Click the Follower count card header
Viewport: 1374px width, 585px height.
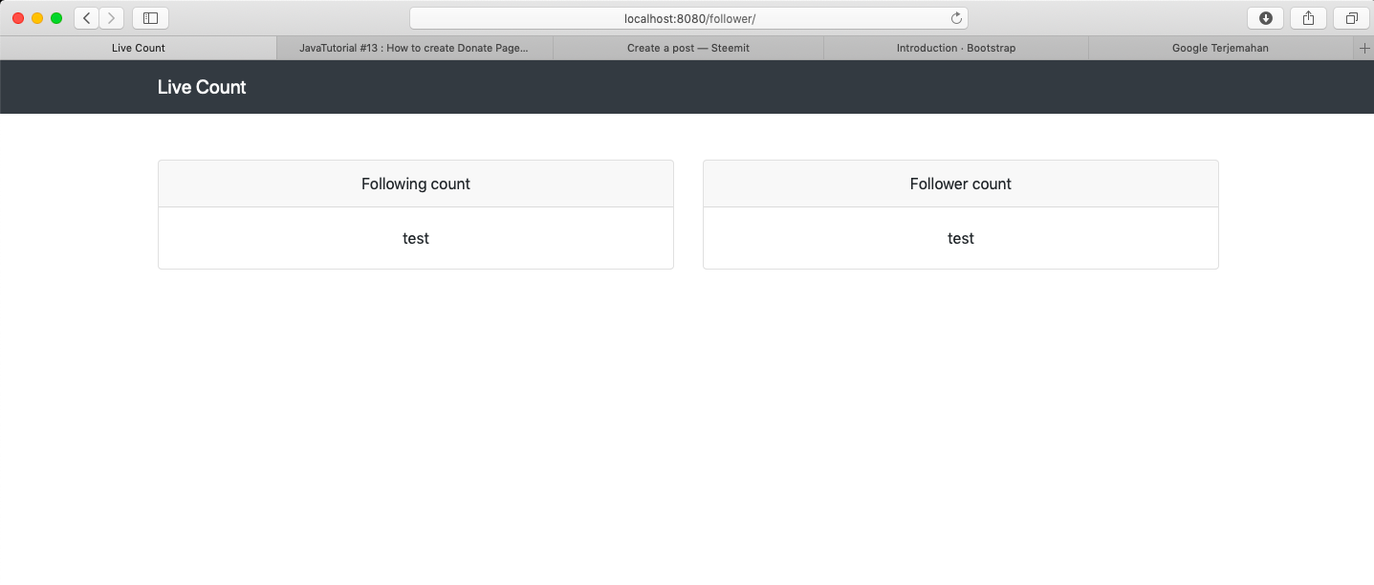point(961,184)
